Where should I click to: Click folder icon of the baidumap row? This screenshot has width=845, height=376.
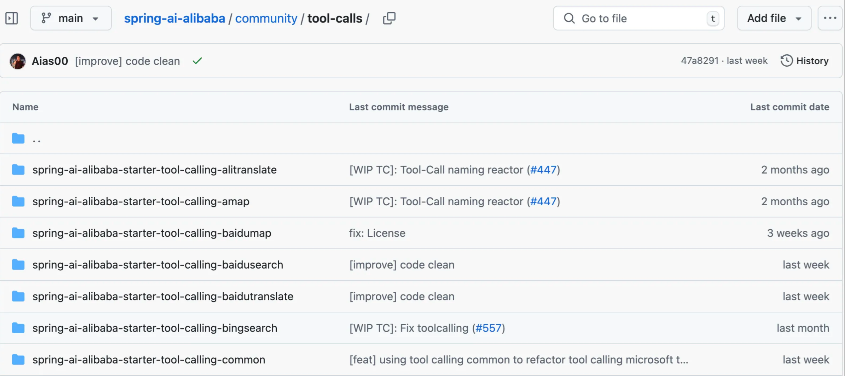click(x=18, y=233)
